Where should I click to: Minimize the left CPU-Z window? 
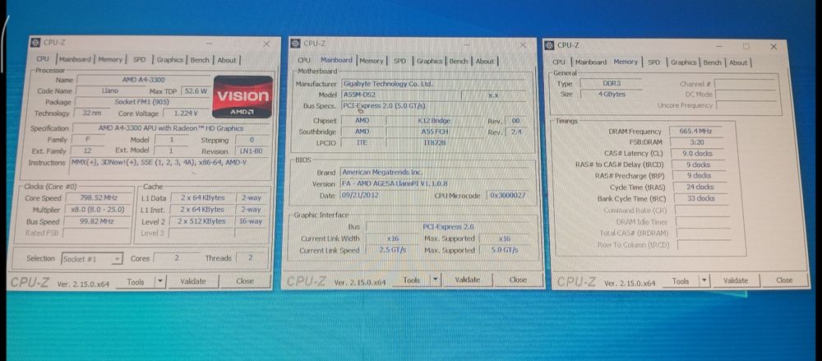click(x=209, y=44)
